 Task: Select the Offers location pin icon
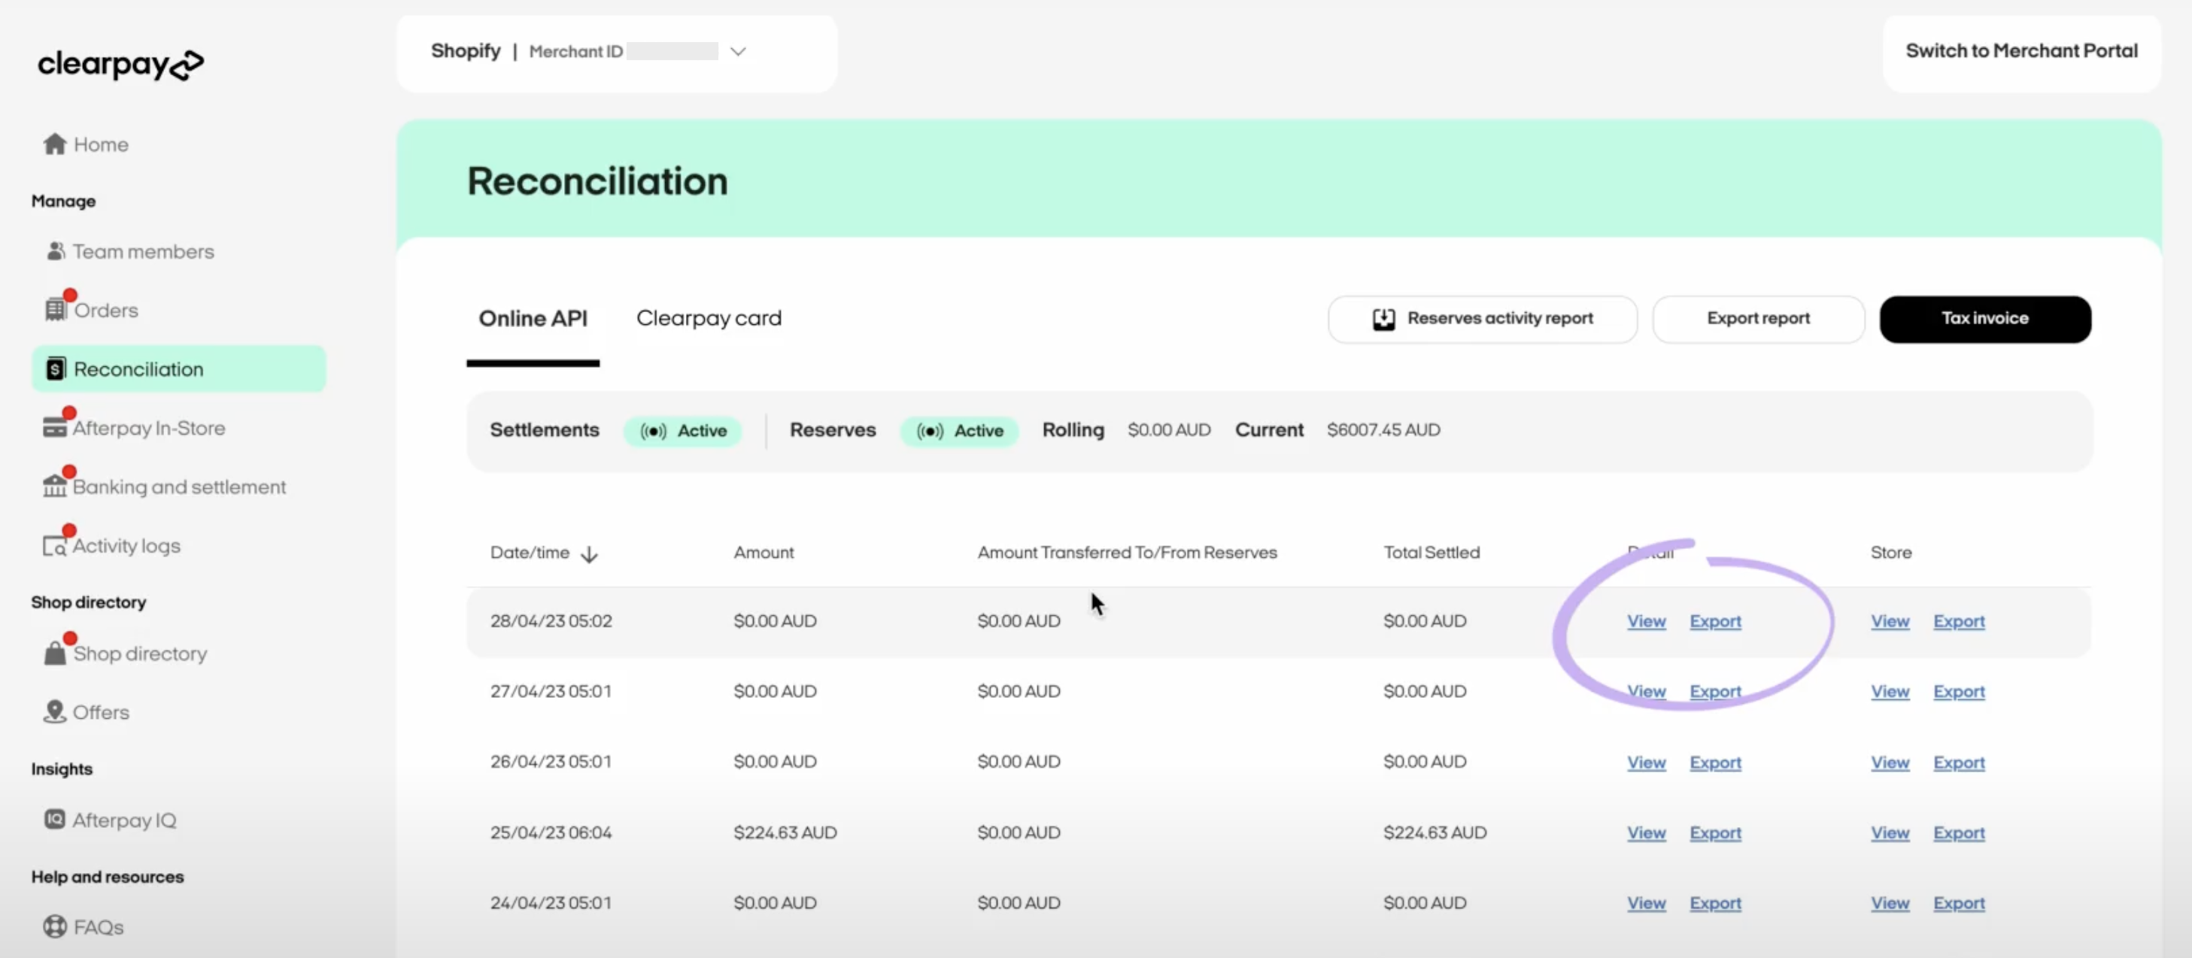[x=56, y=711]
